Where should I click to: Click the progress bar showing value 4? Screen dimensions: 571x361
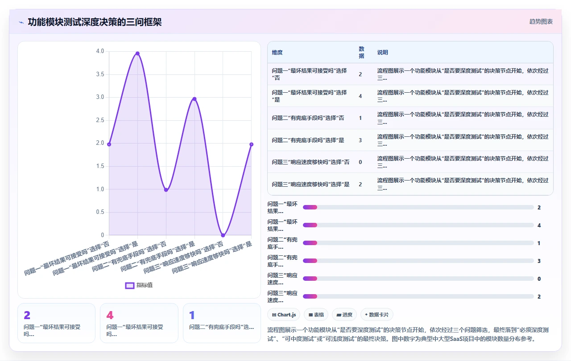tap(418, 225)
